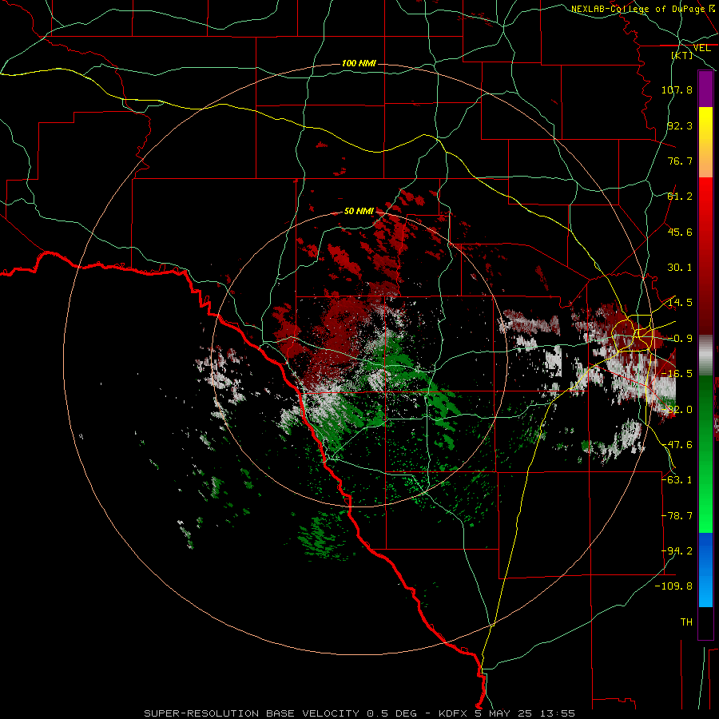Click the -47.6 velocity scale value
This screenshot has width=719, height=719.
pos(677,445)
